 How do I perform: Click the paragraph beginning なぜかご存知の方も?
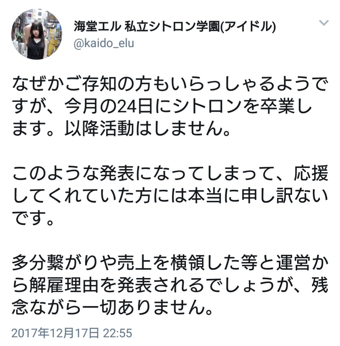170,107
